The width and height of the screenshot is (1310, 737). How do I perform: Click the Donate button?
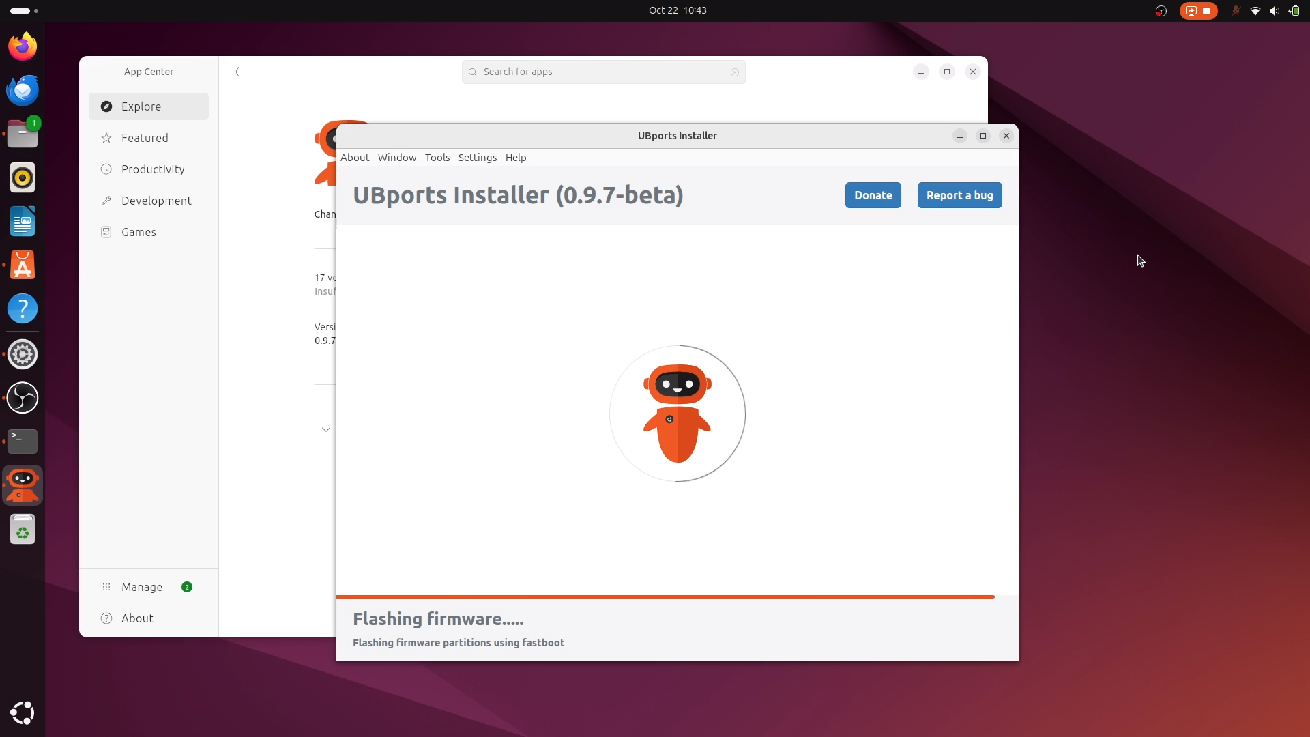click(873, 195)
